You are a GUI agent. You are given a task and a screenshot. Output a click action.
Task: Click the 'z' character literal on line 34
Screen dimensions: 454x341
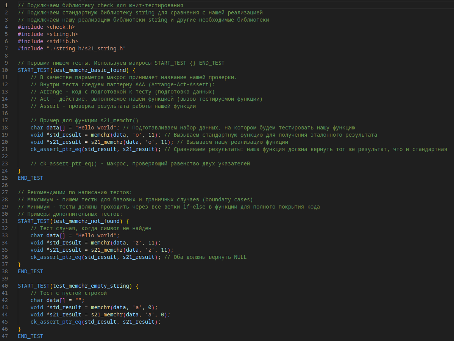click(137, 243)
